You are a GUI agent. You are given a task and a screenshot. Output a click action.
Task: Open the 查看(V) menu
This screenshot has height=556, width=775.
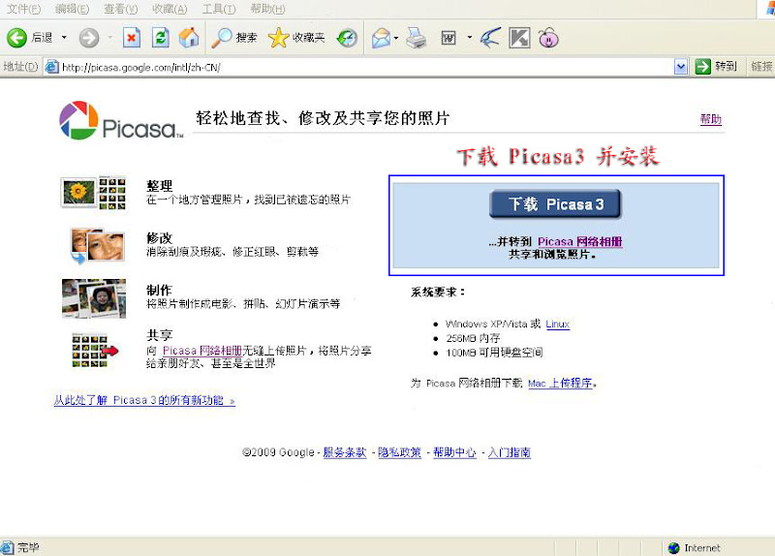pos(120,9)
